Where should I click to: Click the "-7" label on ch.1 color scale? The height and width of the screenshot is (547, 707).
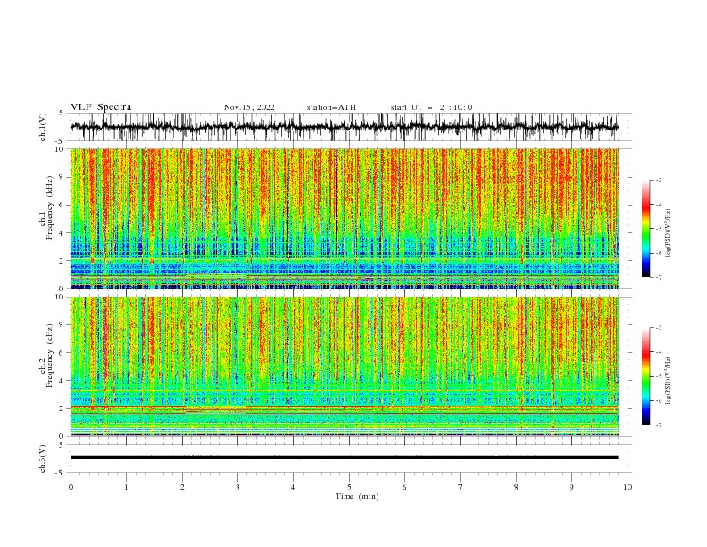click(x=659, y=277)
